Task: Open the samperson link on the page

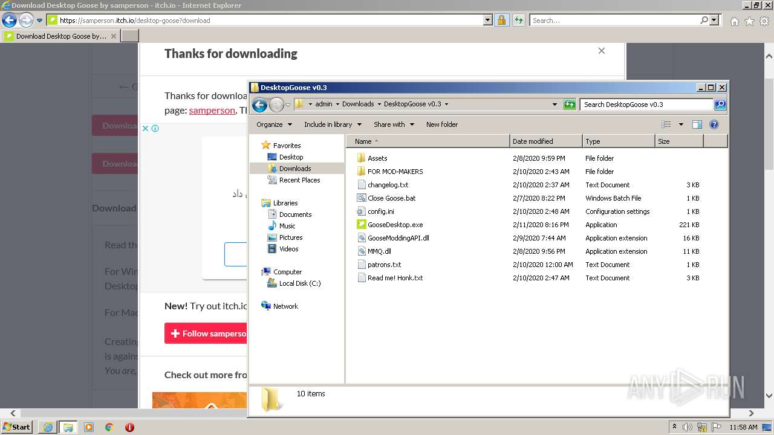Action: pyautogui.click(x=212, y=110)
